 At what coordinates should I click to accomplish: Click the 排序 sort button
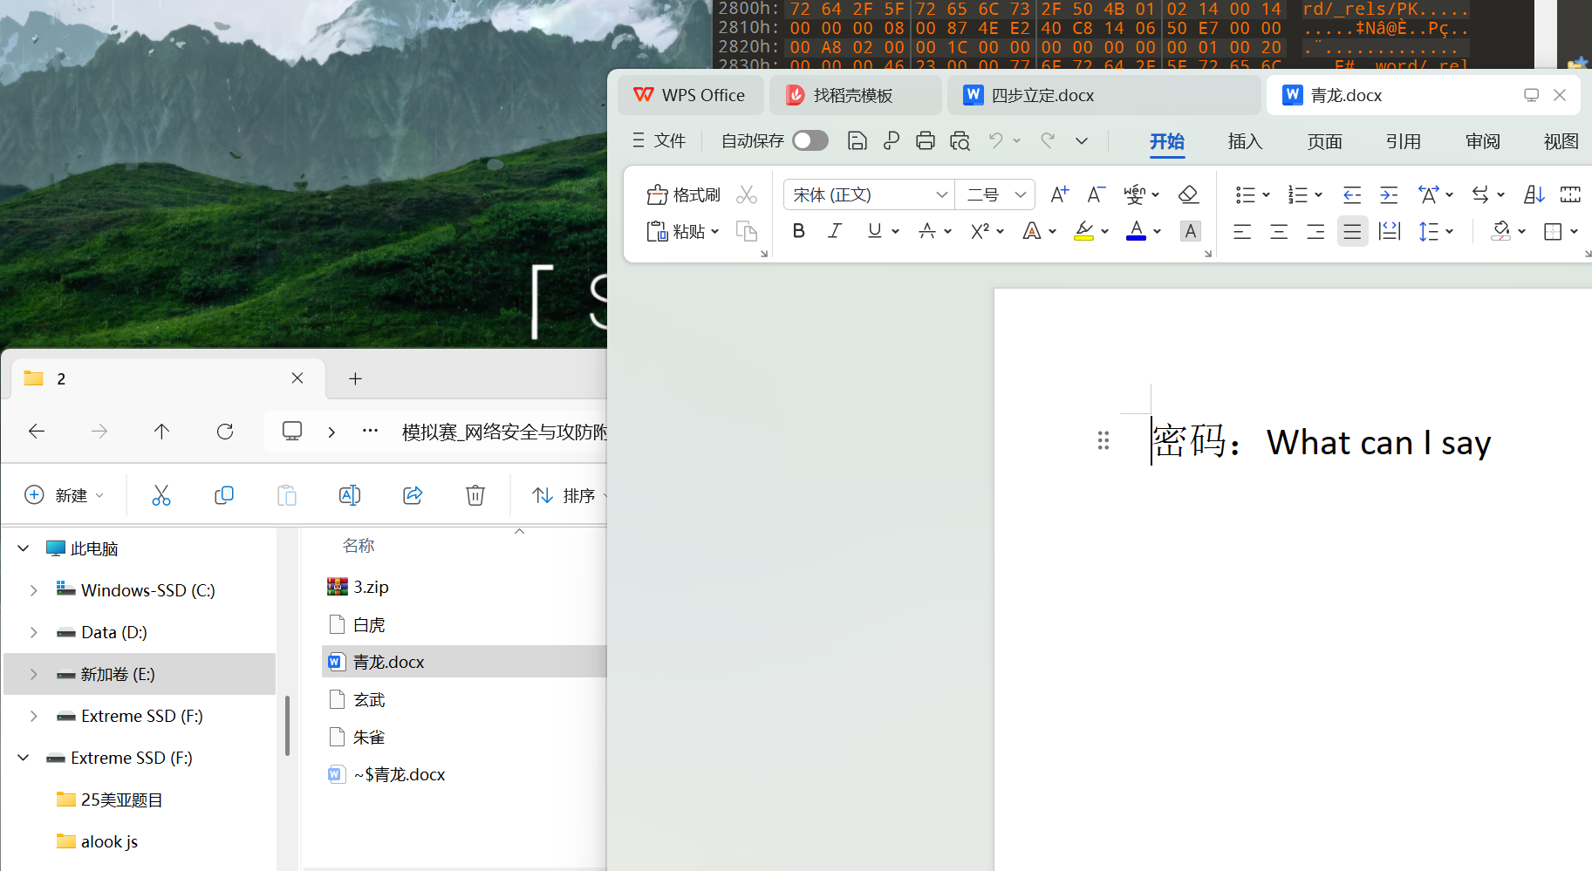(565, 495)
